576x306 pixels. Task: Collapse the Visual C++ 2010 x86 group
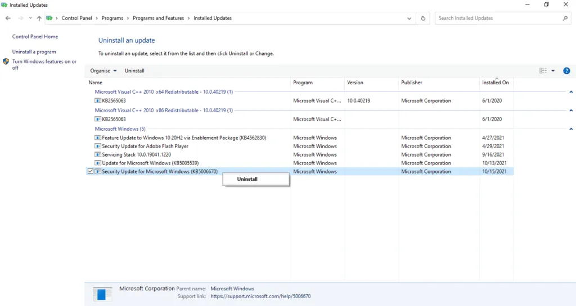[x=571, y=110]
